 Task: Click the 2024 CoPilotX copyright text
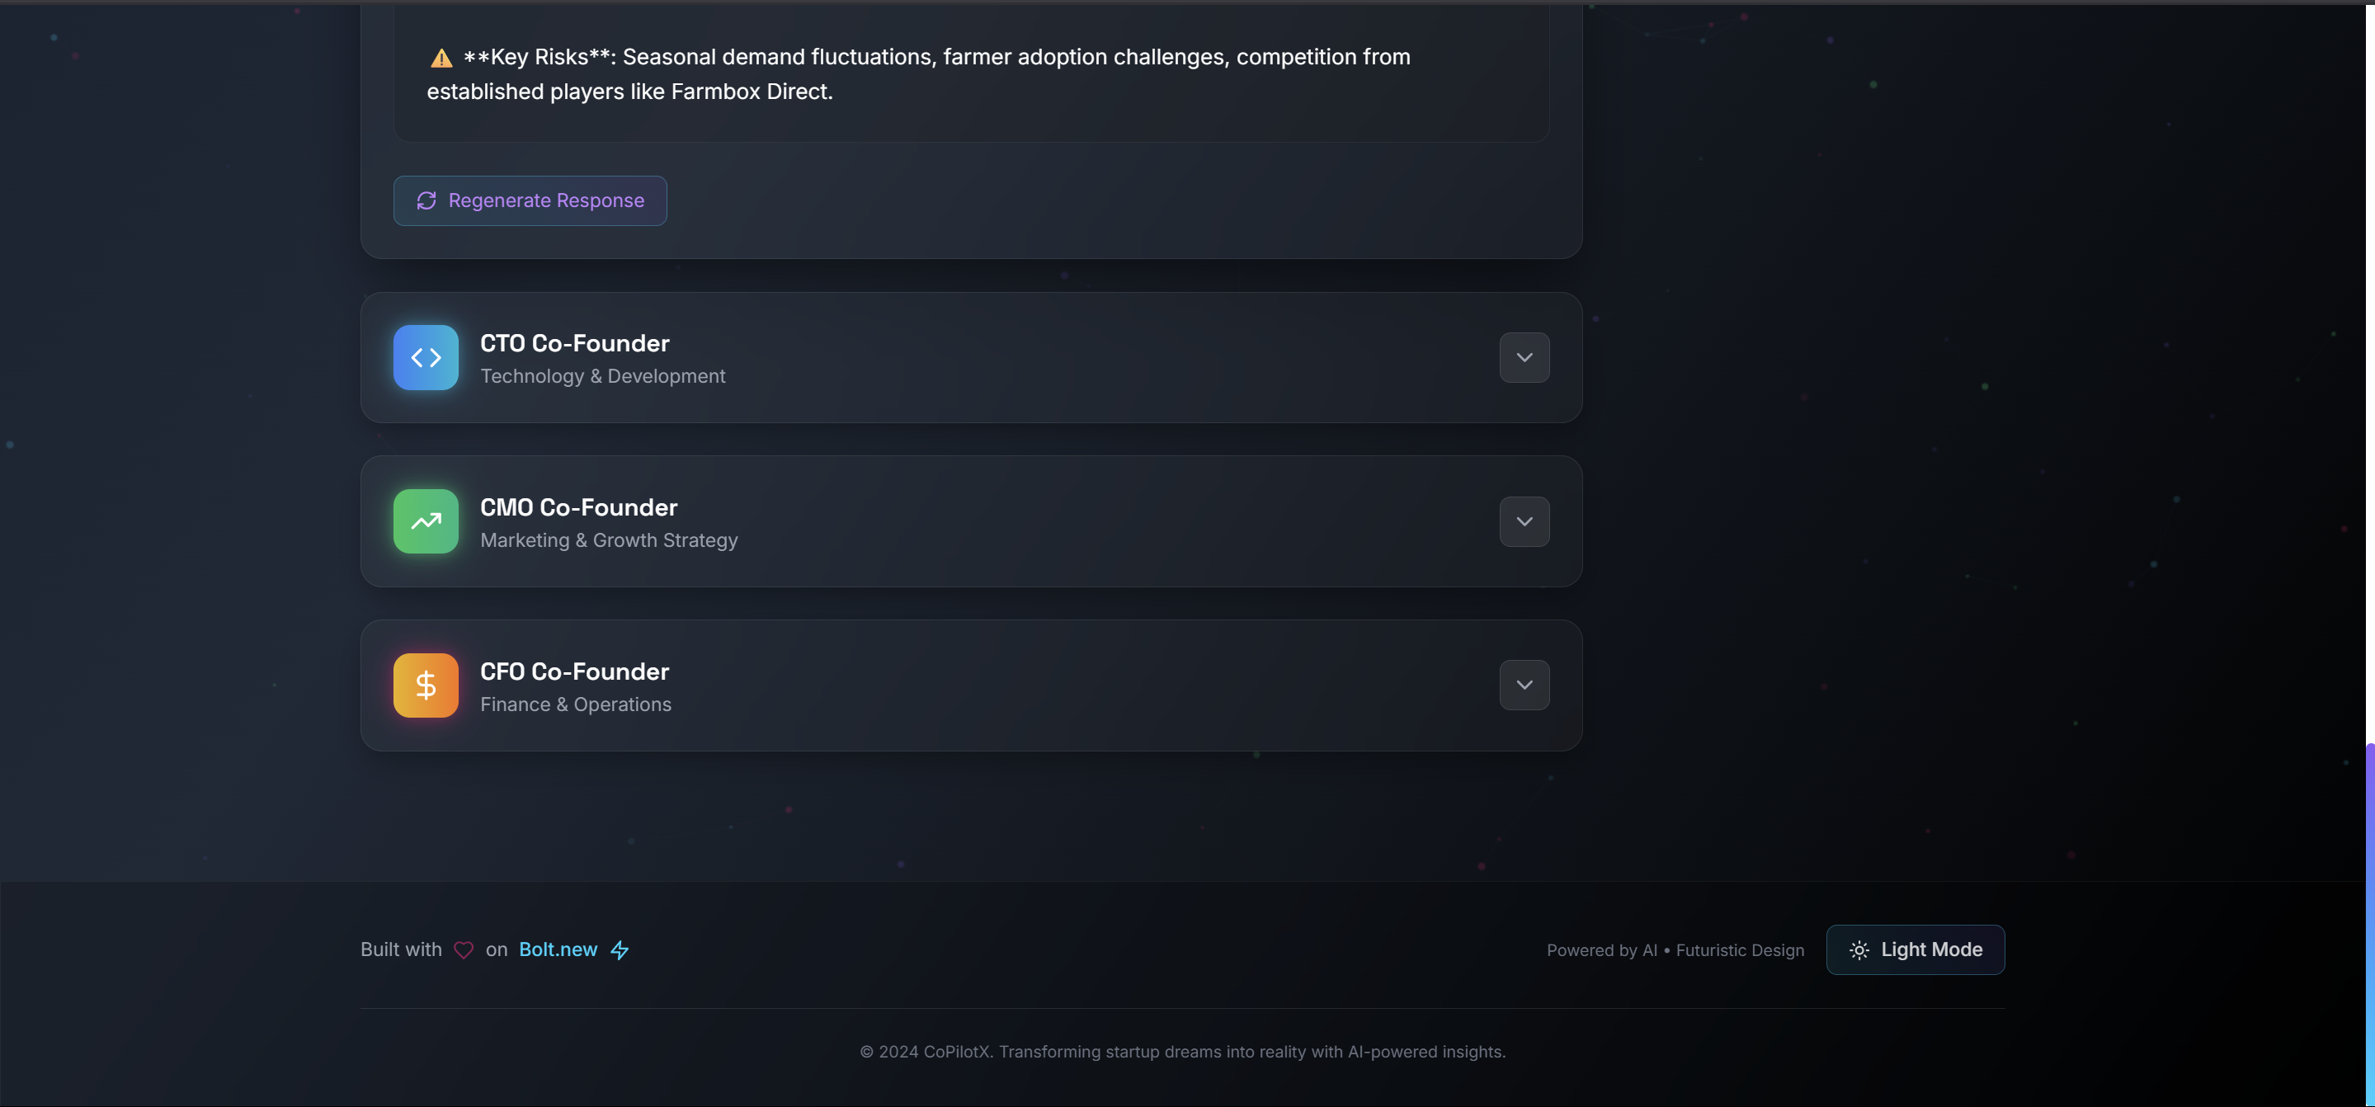(1182, 1052)
